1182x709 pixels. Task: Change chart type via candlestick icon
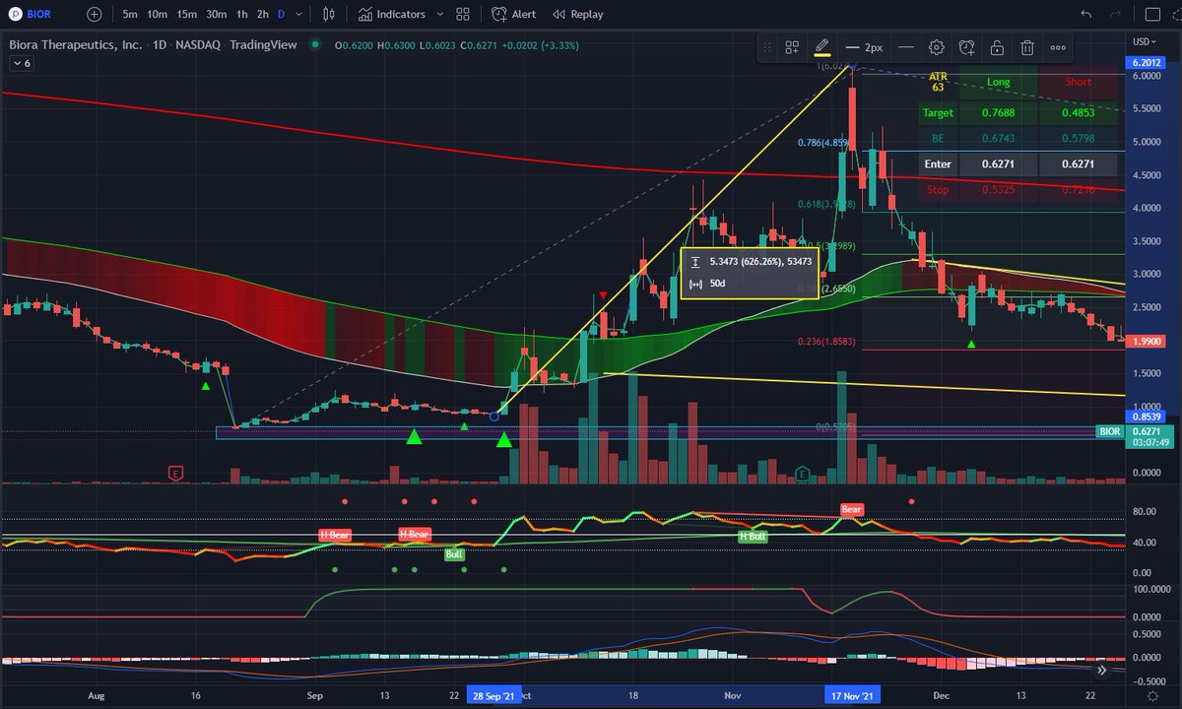tap(329, 15)
